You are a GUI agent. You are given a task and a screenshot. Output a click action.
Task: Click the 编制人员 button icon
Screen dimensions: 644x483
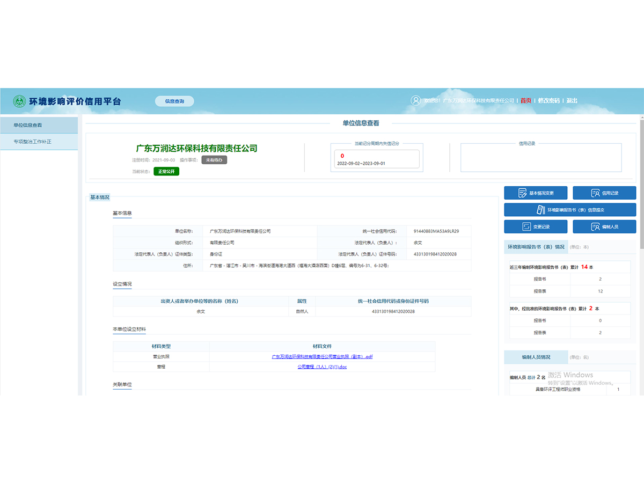point(595,226)
